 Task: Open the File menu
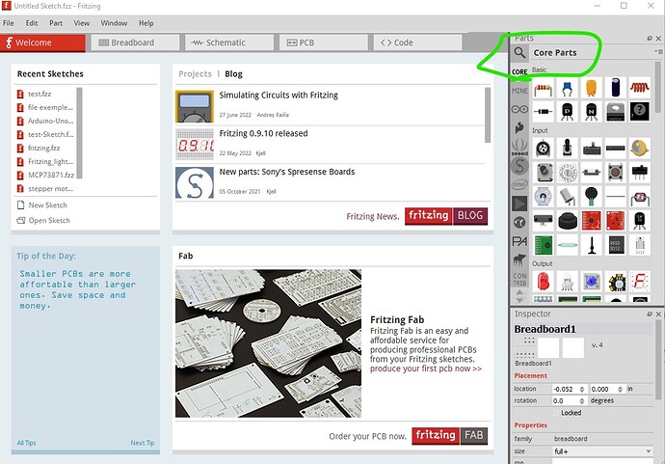click(9, 23)
